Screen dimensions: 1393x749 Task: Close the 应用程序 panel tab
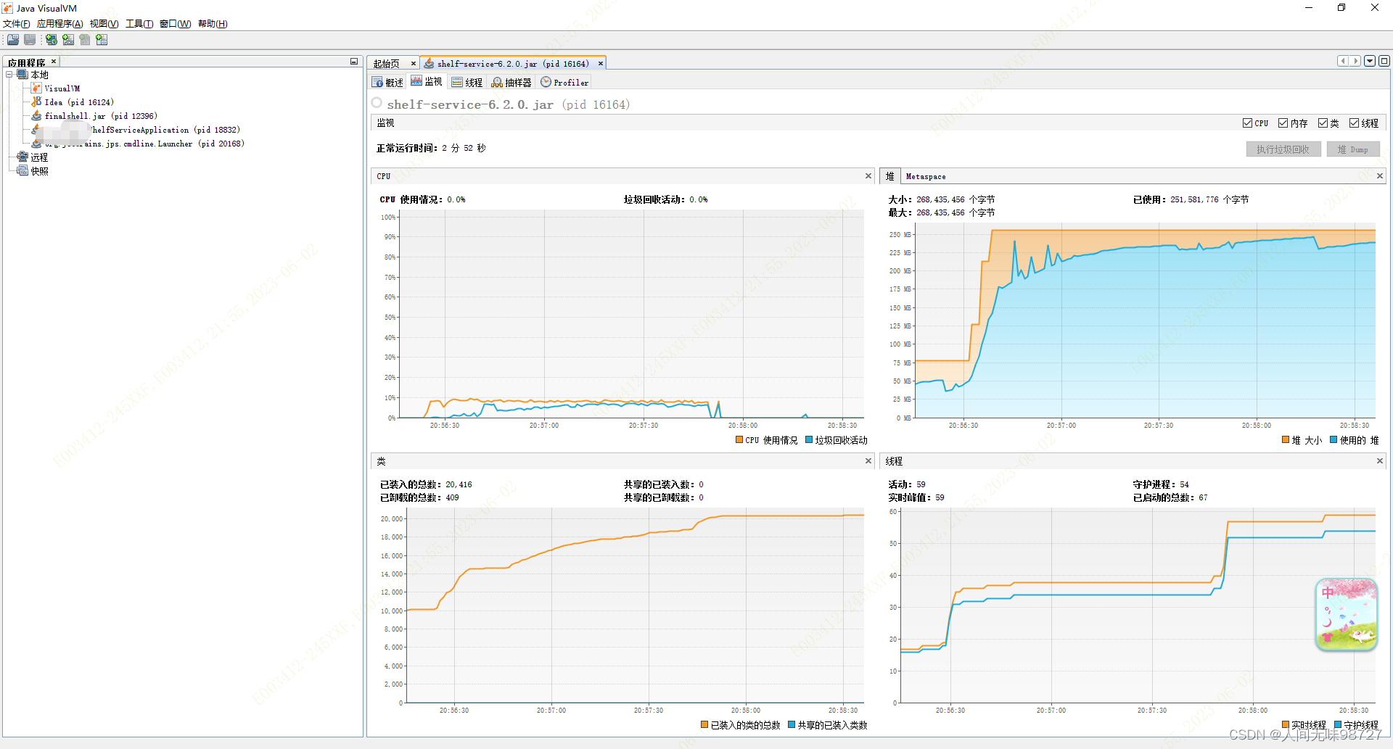coord(54,62)
